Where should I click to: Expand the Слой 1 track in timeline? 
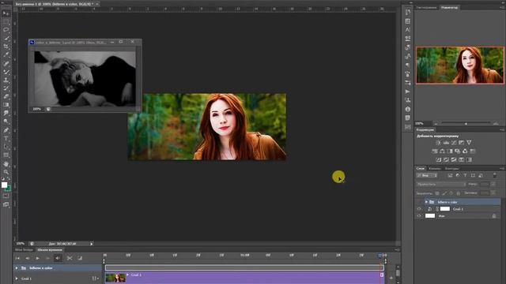coord(17,278)
